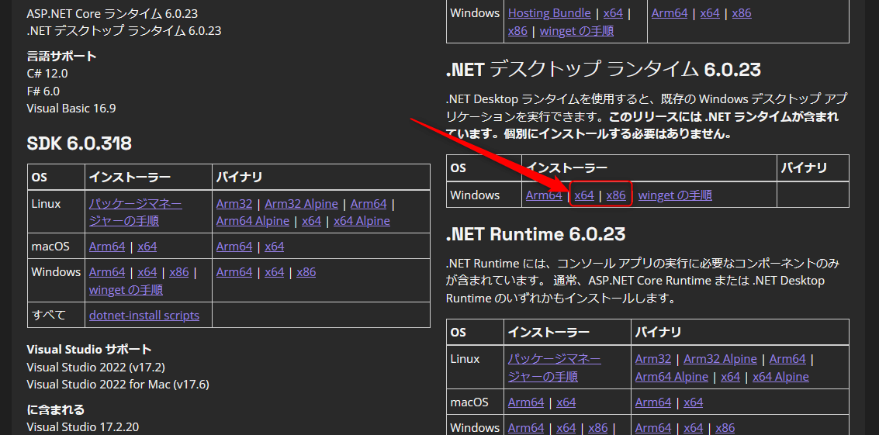879x435 pixels.
Task: Download .NET Runtime macOS Arm64 installer
Action: coord(526,402)
